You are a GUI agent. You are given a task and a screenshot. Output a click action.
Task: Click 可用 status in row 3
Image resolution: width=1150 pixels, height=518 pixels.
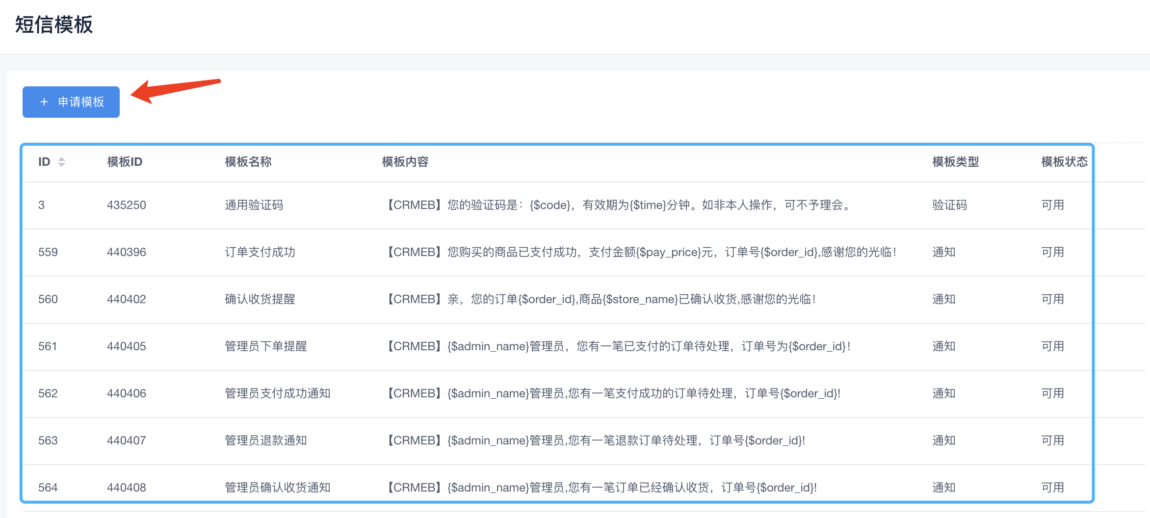pyautogui.click(x=1053, y=205)
